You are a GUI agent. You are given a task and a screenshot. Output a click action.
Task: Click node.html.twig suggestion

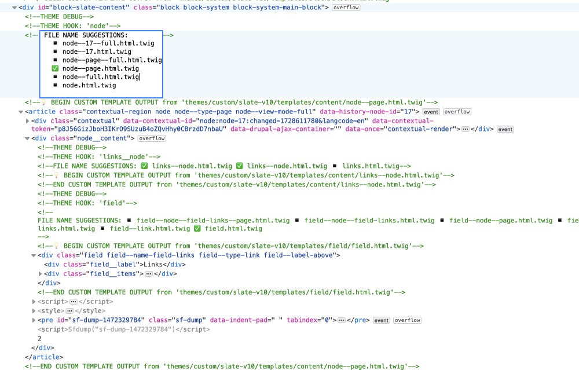[89, 85]
